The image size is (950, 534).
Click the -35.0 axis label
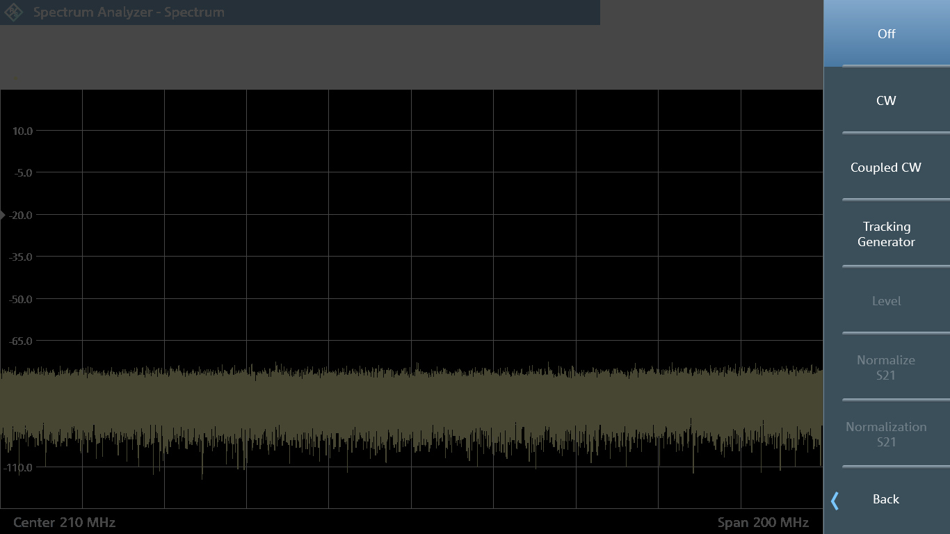tap(21, 257)
